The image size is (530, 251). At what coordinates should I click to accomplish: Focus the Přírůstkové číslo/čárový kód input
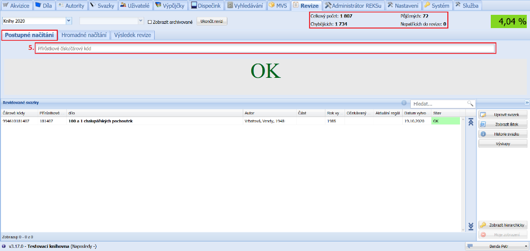265,49
